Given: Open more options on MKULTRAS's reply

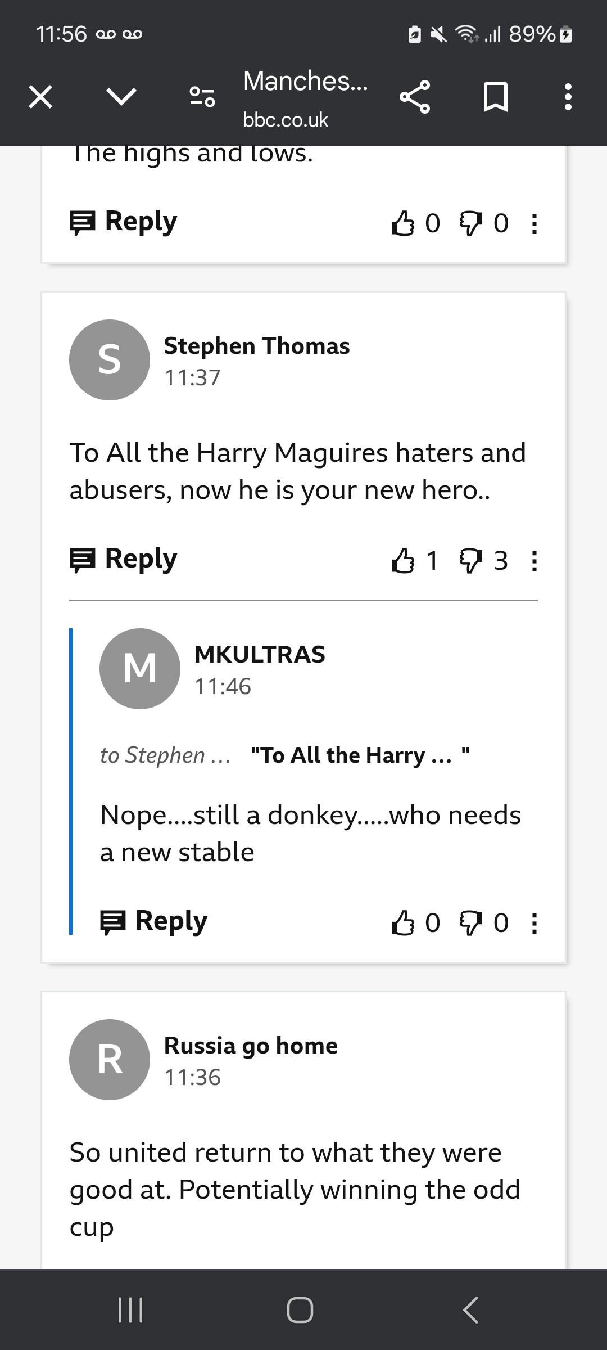Looking at the screenshot, I should tap(534, 922).
